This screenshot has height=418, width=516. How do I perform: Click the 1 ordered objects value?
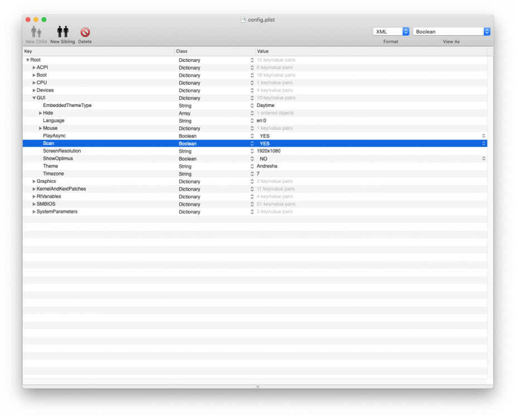pos(275,113)
